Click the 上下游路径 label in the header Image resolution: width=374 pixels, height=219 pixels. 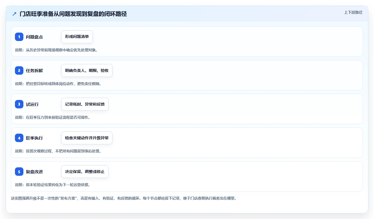[x=353, y=13]
